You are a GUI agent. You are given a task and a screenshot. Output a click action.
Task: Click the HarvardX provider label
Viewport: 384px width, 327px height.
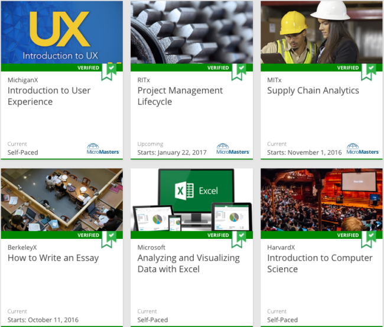[281, 247]
